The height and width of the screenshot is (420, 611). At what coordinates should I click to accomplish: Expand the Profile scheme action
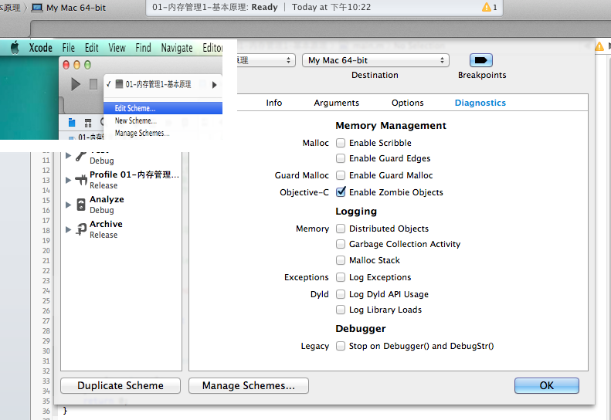point(68,180)
